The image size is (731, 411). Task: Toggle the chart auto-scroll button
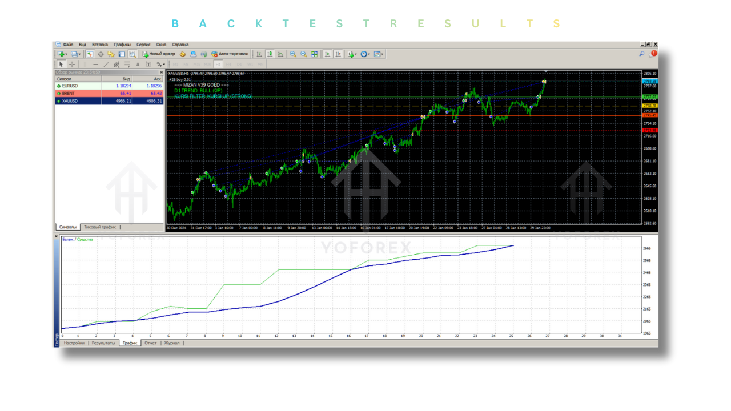[x=327, y=54]
